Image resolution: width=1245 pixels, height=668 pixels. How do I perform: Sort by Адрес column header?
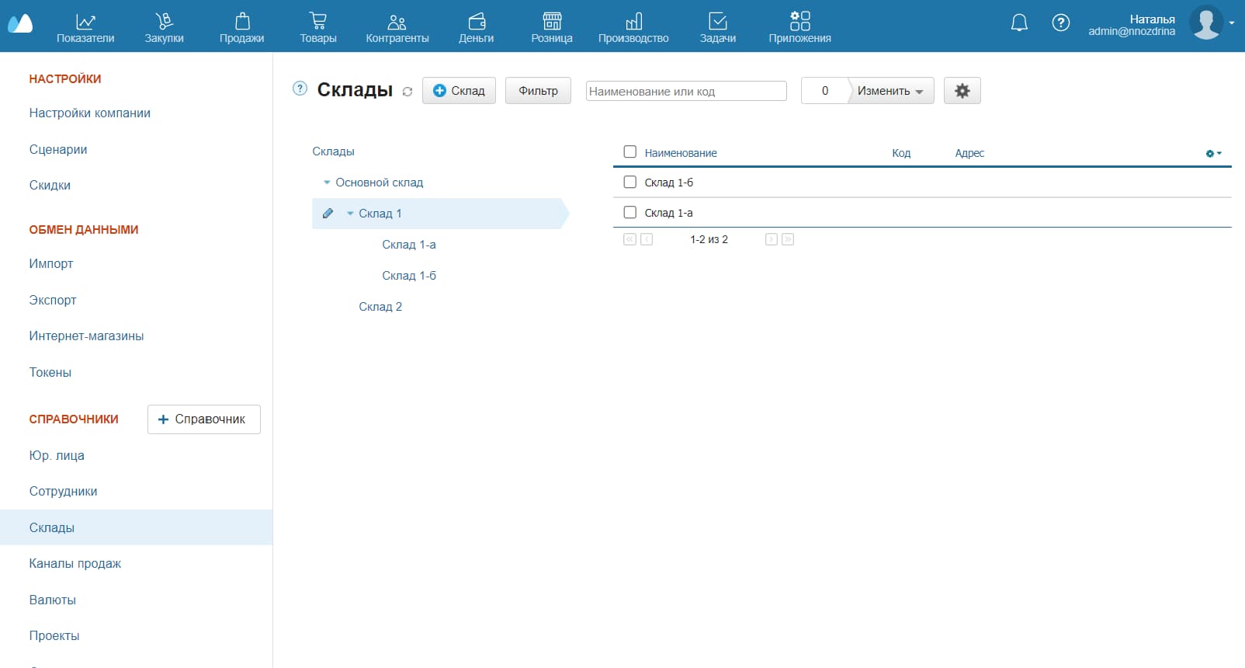tap(969, 153)
